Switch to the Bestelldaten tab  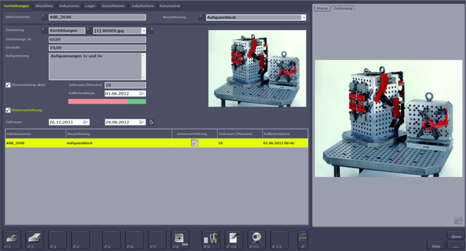pyautogui.click(x=113, y=6)
